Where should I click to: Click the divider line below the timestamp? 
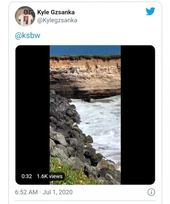85,201
